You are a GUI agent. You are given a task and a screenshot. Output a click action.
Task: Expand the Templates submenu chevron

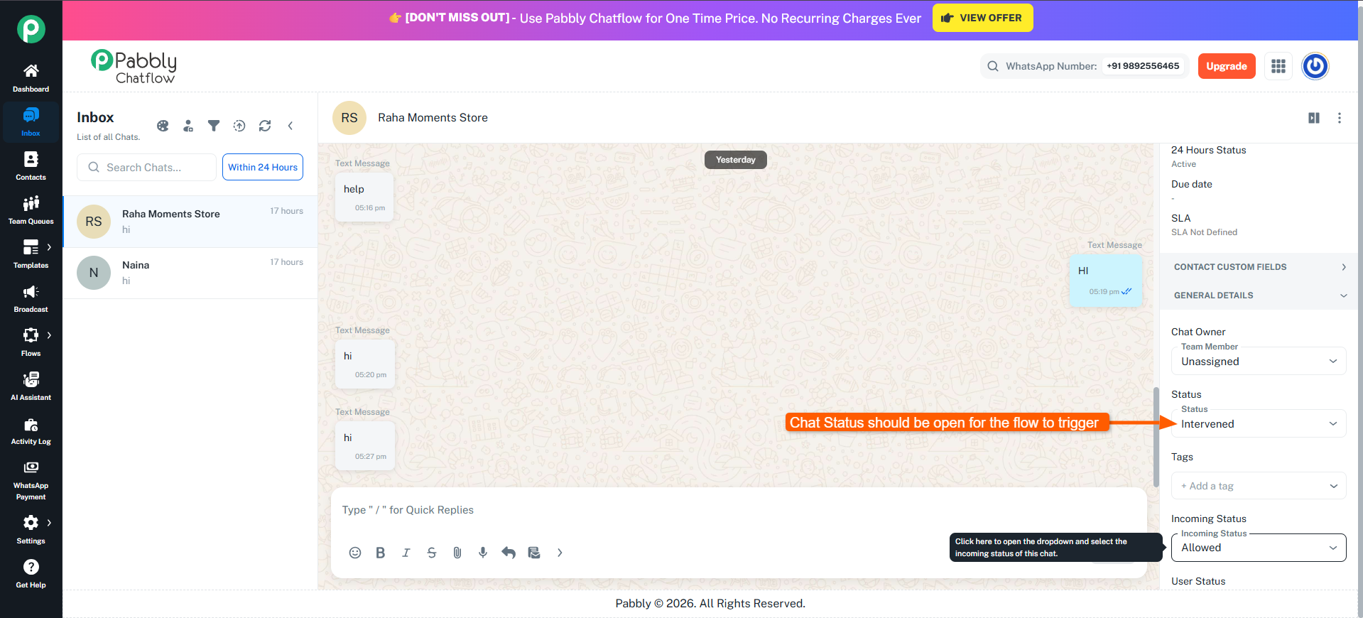(49, 247)
